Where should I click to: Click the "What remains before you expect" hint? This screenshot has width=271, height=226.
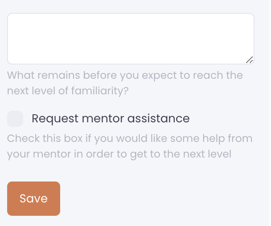click(x=125, y=75)
